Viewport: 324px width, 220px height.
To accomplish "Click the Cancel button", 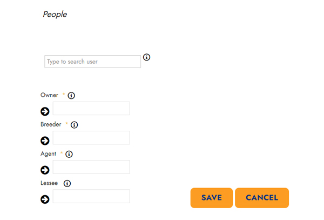I will coord(262,198).
